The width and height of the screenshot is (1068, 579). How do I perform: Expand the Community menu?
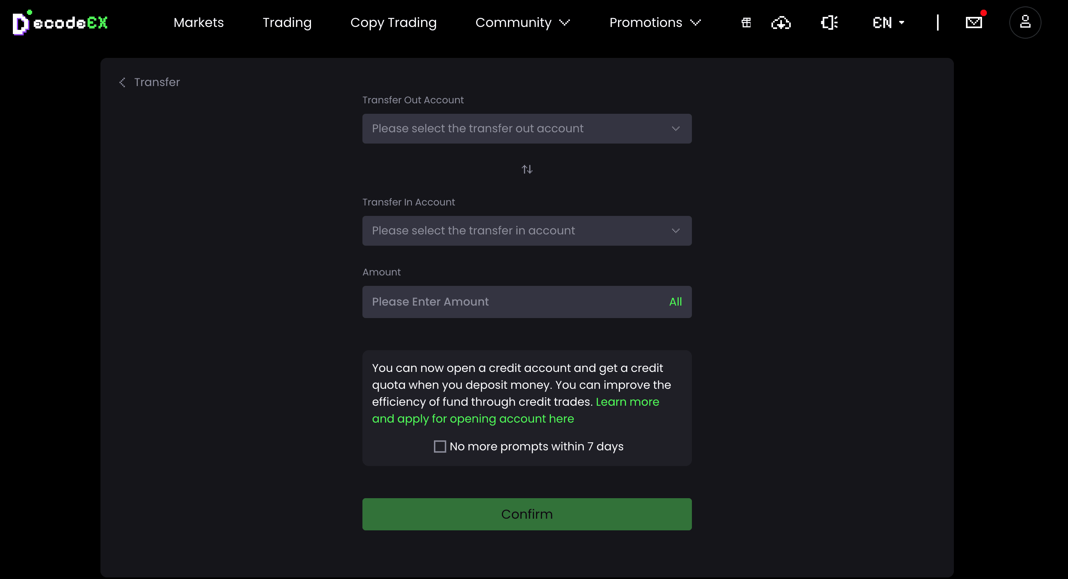522,23
